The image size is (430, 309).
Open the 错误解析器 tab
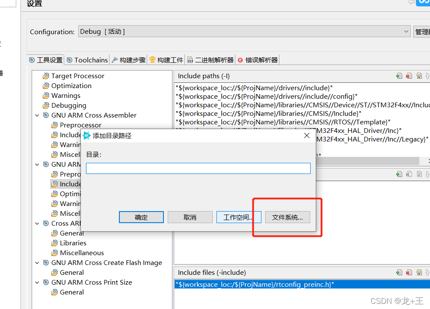pos(258,60)
